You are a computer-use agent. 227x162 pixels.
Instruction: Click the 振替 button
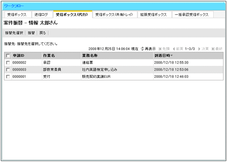31,33
